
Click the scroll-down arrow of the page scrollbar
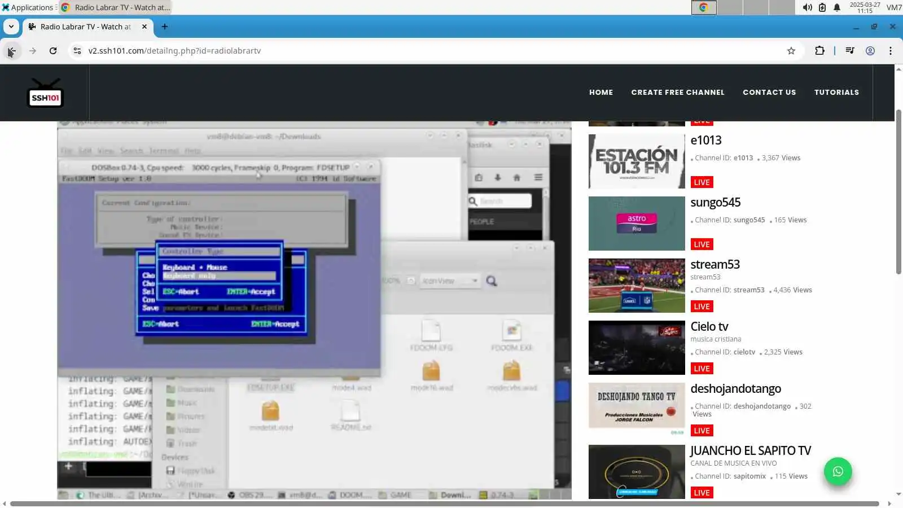[898, 494]
